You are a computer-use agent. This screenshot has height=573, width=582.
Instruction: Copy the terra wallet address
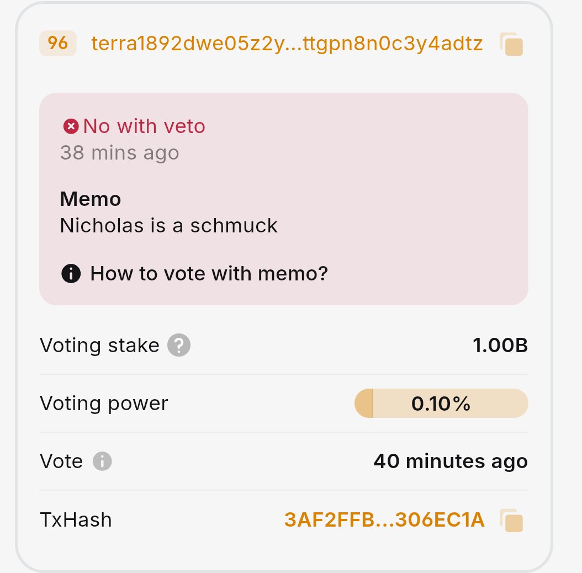point(511,44)
